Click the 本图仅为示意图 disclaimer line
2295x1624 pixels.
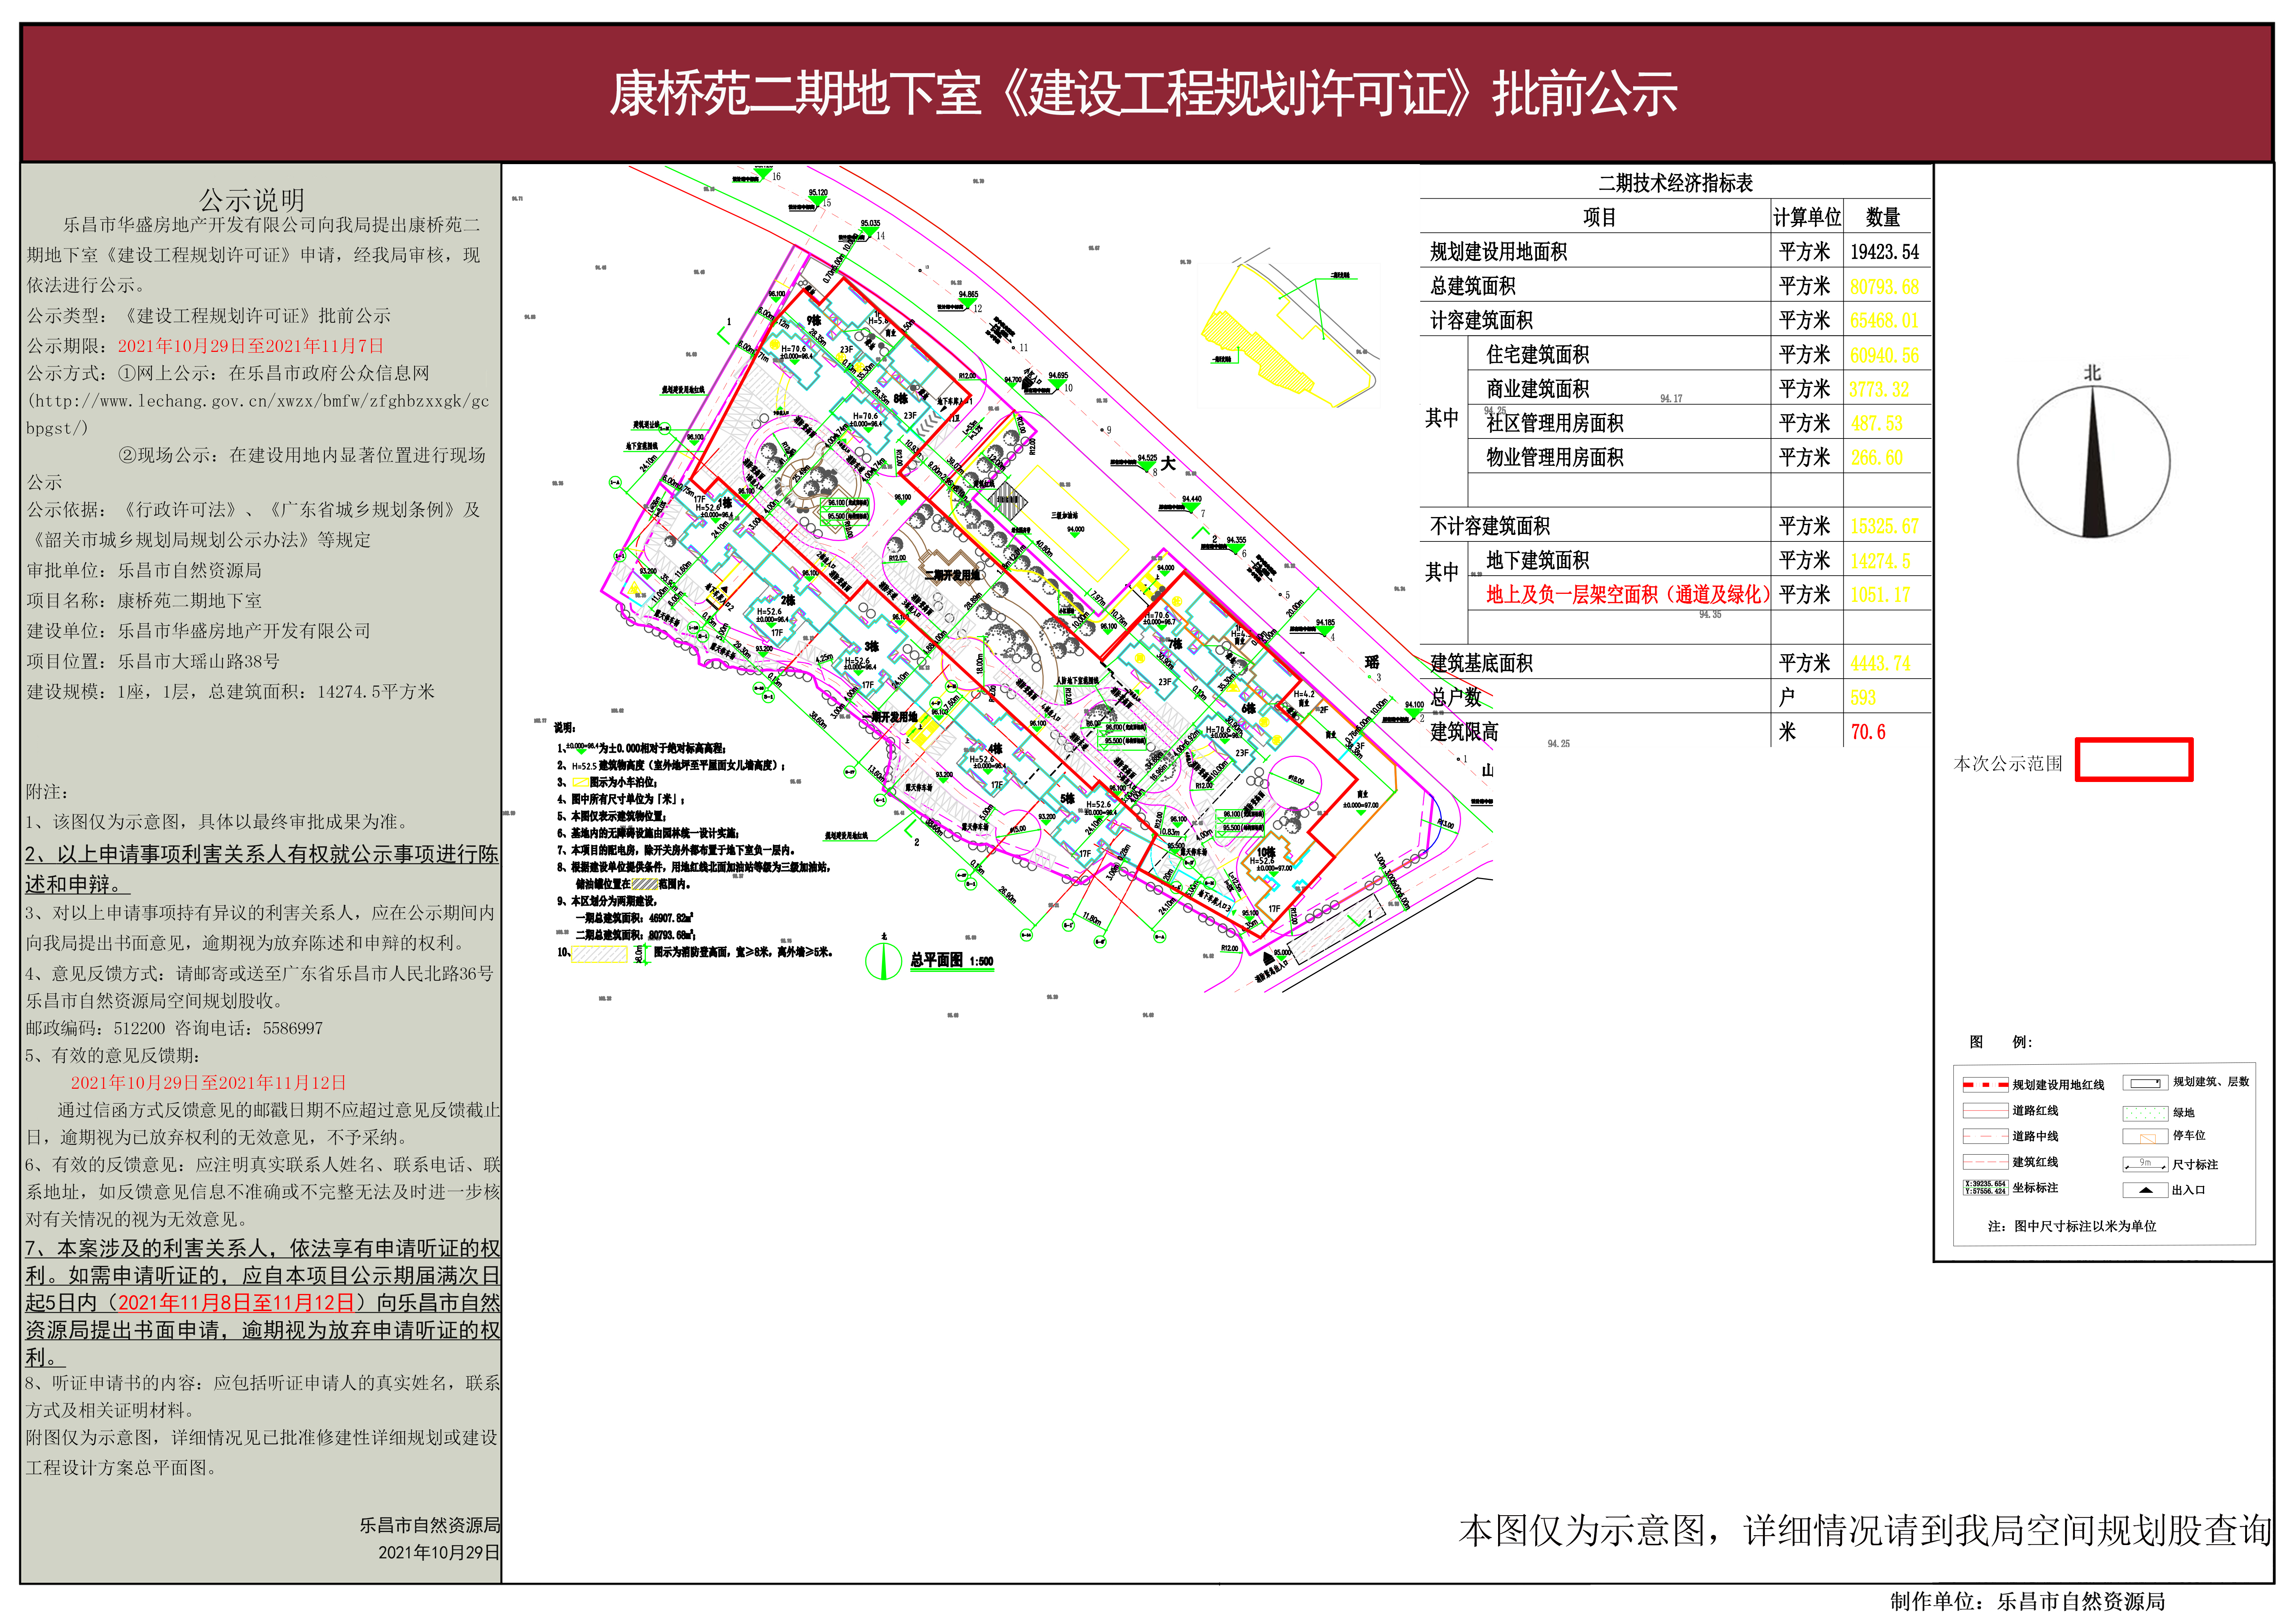coord(1866,1530)
